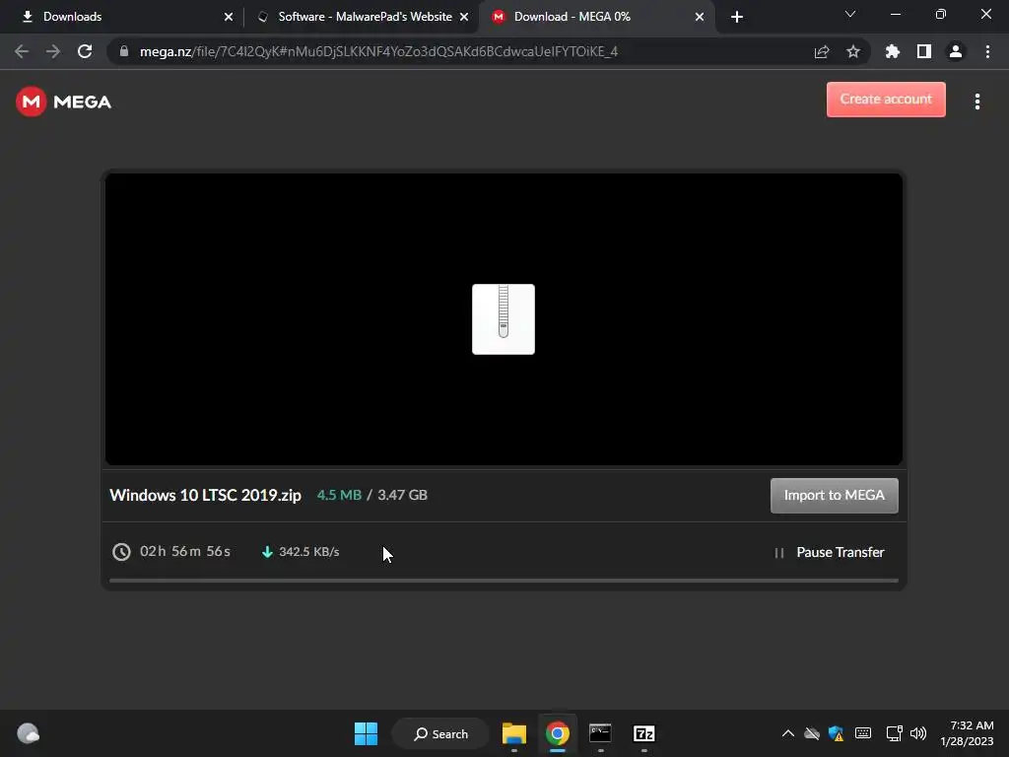The height and width of the screenshot is (757, 1009).
Task: Click the 3.47 GB total size
Action: (402, 495)
